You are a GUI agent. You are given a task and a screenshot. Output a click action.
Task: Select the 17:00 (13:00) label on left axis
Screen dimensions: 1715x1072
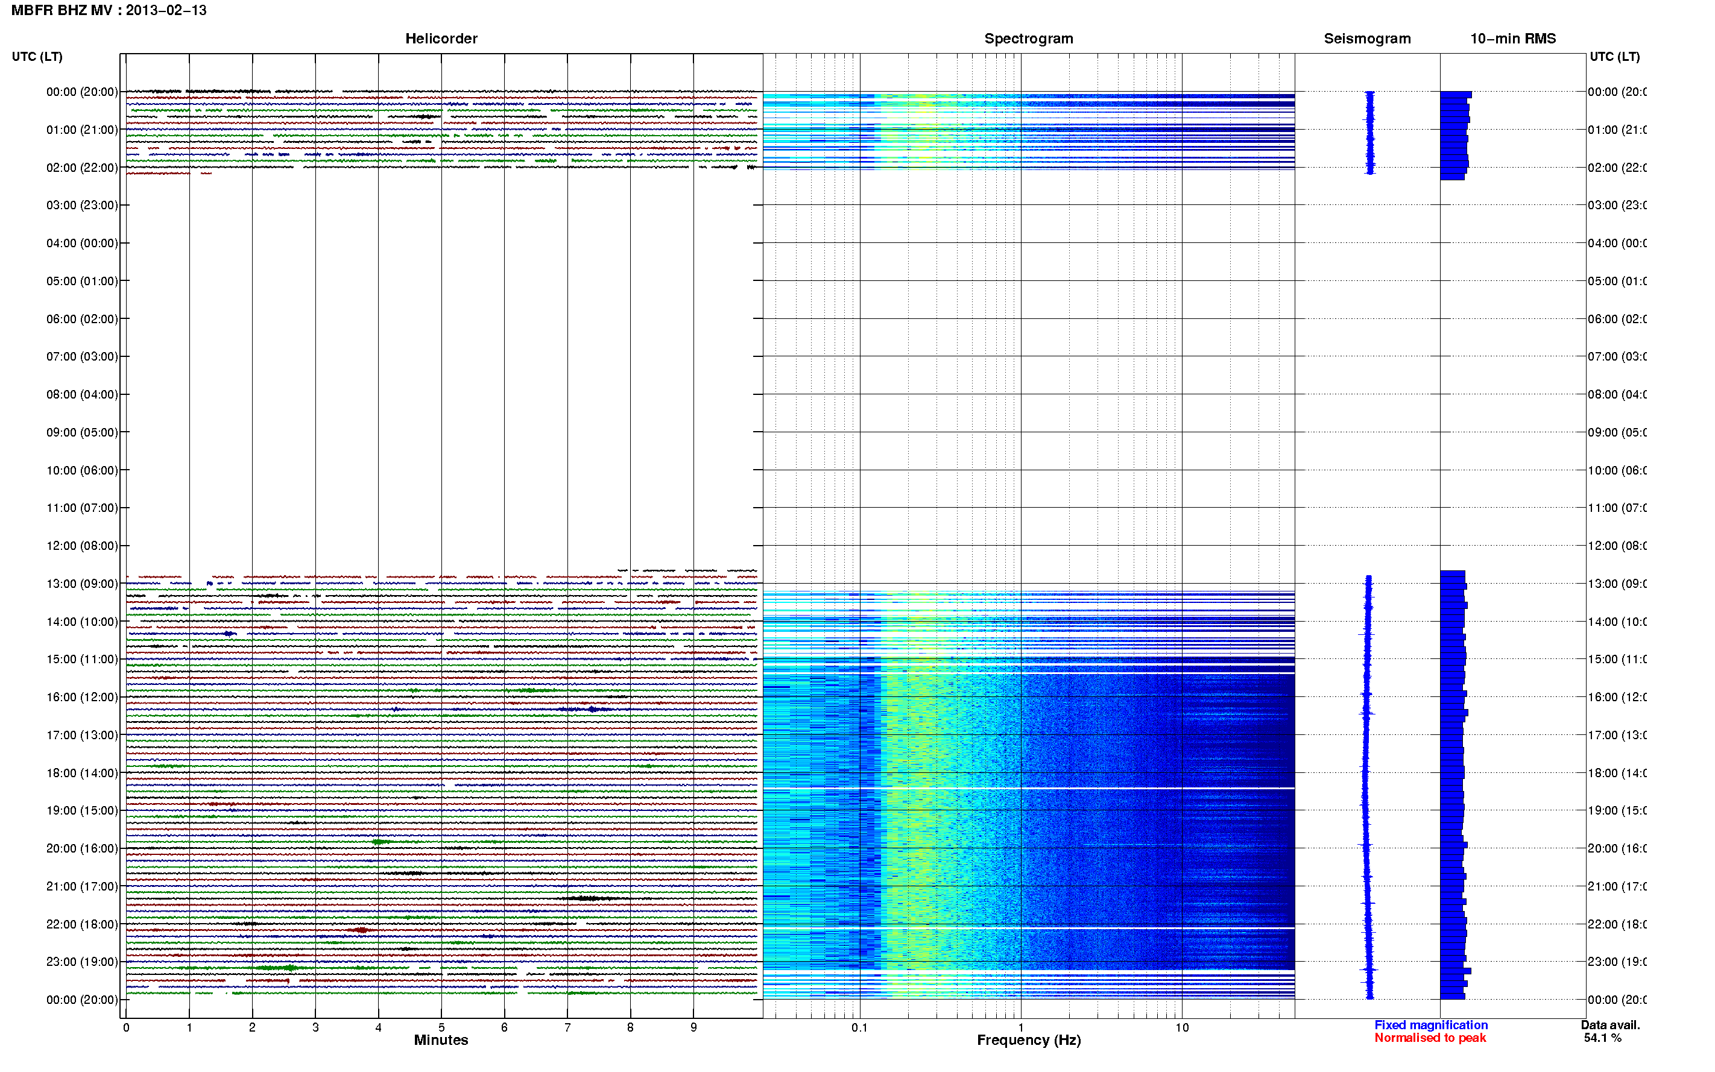(82, 736)
